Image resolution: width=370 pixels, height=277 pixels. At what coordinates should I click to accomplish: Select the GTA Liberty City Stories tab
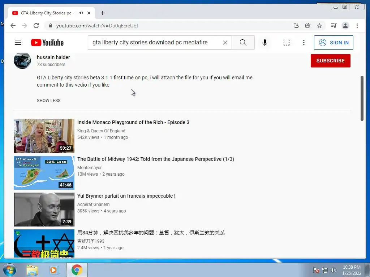click(x=47, y=13)
